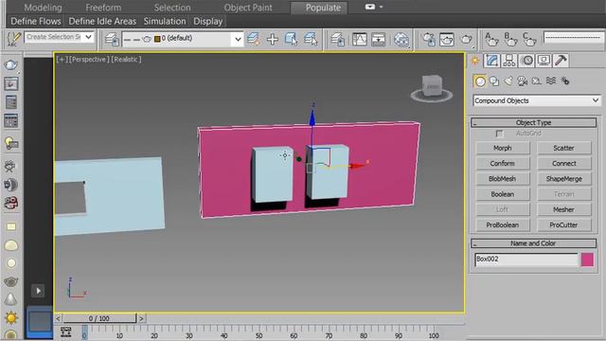Viewport: 606px width, 341px height.
Task: Open the [Realistic] shading menu
Action: pyautogui.click(x=126, y=60)
